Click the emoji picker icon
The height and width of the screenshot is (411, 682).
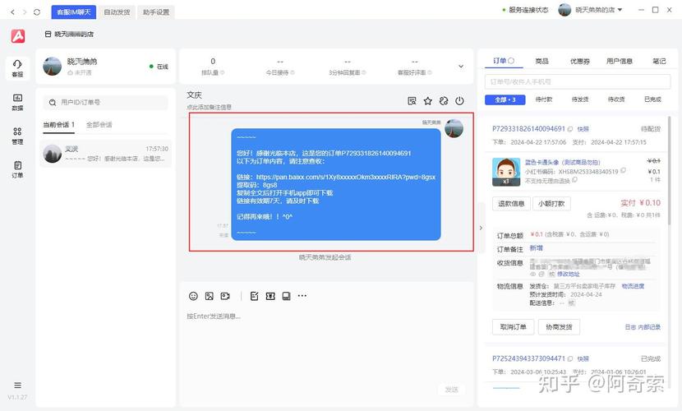point(194,296)
